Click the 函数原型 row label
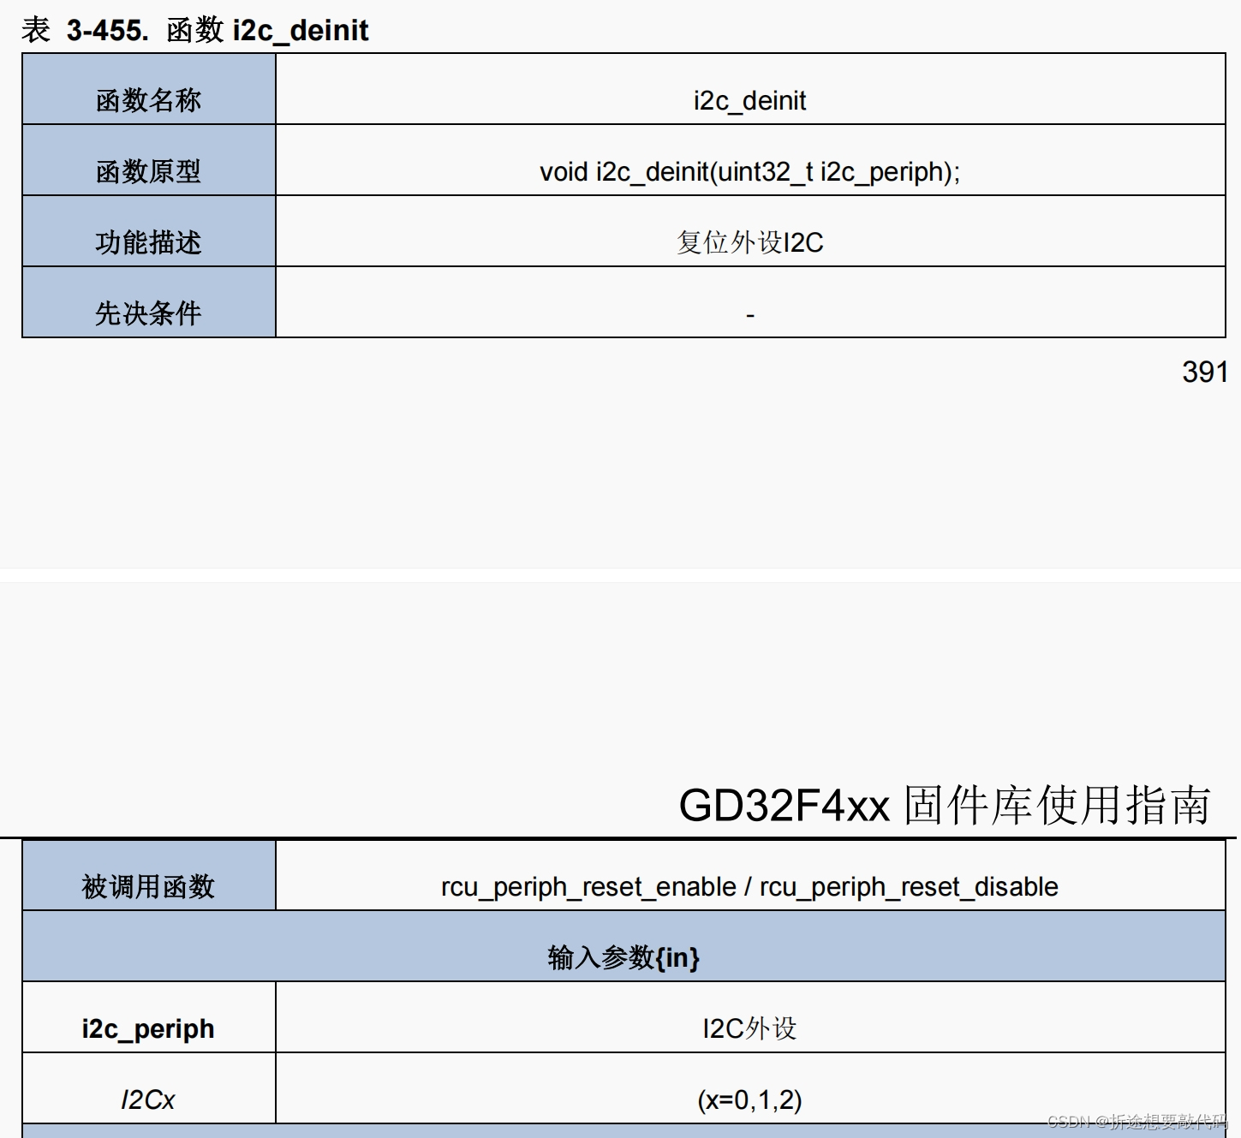 (x=147, y=172)
